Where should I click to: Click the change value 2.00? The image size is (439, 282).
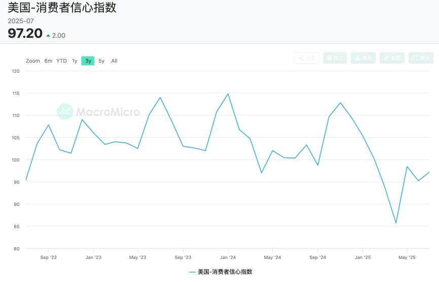coord(58,35)
